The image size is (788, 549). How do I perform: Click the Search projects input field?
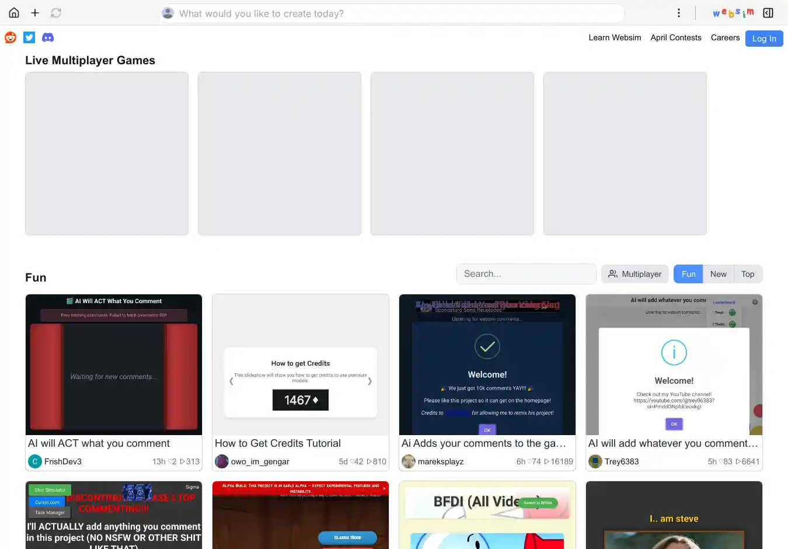pos(526,274)
